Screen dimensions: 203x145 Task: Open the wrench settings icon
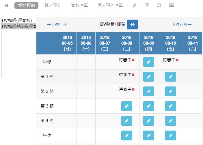coord(134,5)
